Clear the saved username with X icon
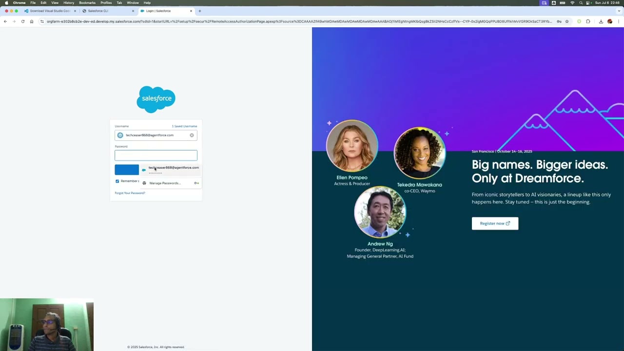Image resolution: width=624 pixels, height=351 pixels. (192, 135)
